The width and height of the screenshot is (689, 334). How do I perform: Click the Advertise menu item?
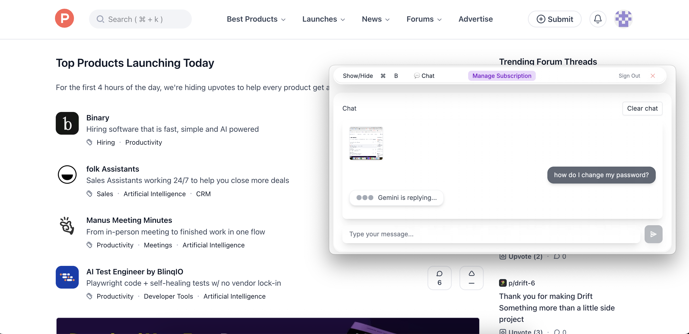click(x=475, y=19)
